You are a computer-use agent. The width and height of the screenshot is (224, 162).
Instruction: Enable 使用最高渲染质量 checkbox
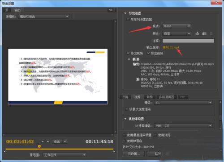click(124, 135)
